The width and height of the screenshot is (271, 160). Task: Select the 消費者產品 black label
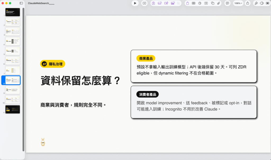[x=147, y=94]
